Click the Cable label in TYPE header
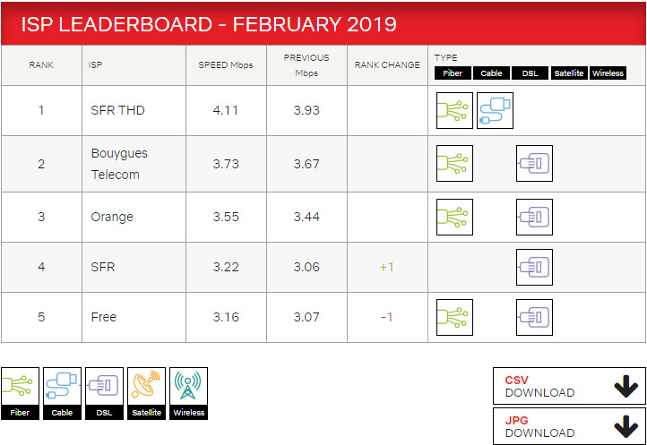The image size is (647, 445). coord(491,73)
